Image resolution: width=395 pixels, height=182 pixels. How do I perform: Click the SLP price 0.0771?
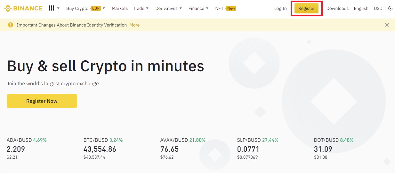248,149
